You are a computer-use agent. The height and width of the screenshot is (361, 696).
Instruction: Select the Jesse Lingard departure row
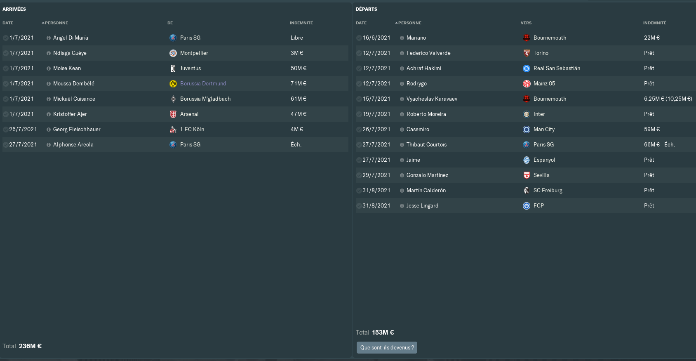526,206
